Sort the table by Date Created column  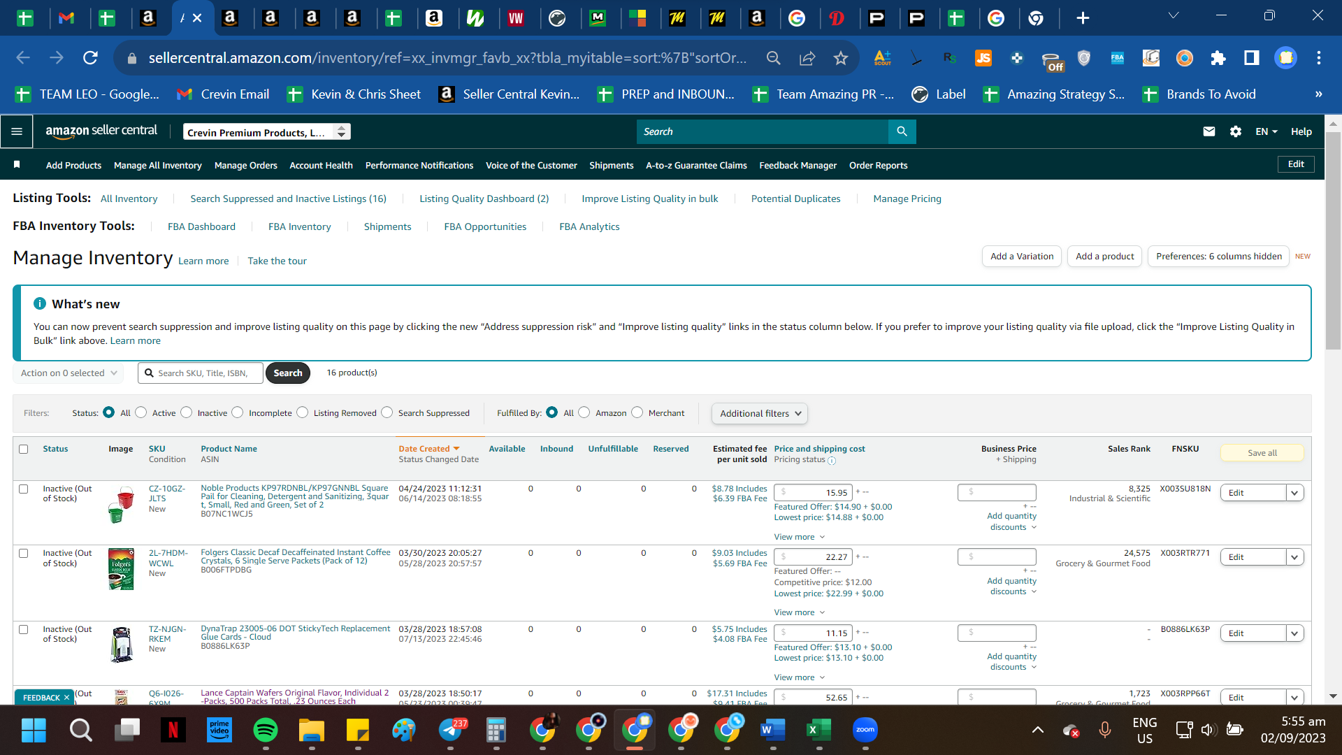(428, 449)
